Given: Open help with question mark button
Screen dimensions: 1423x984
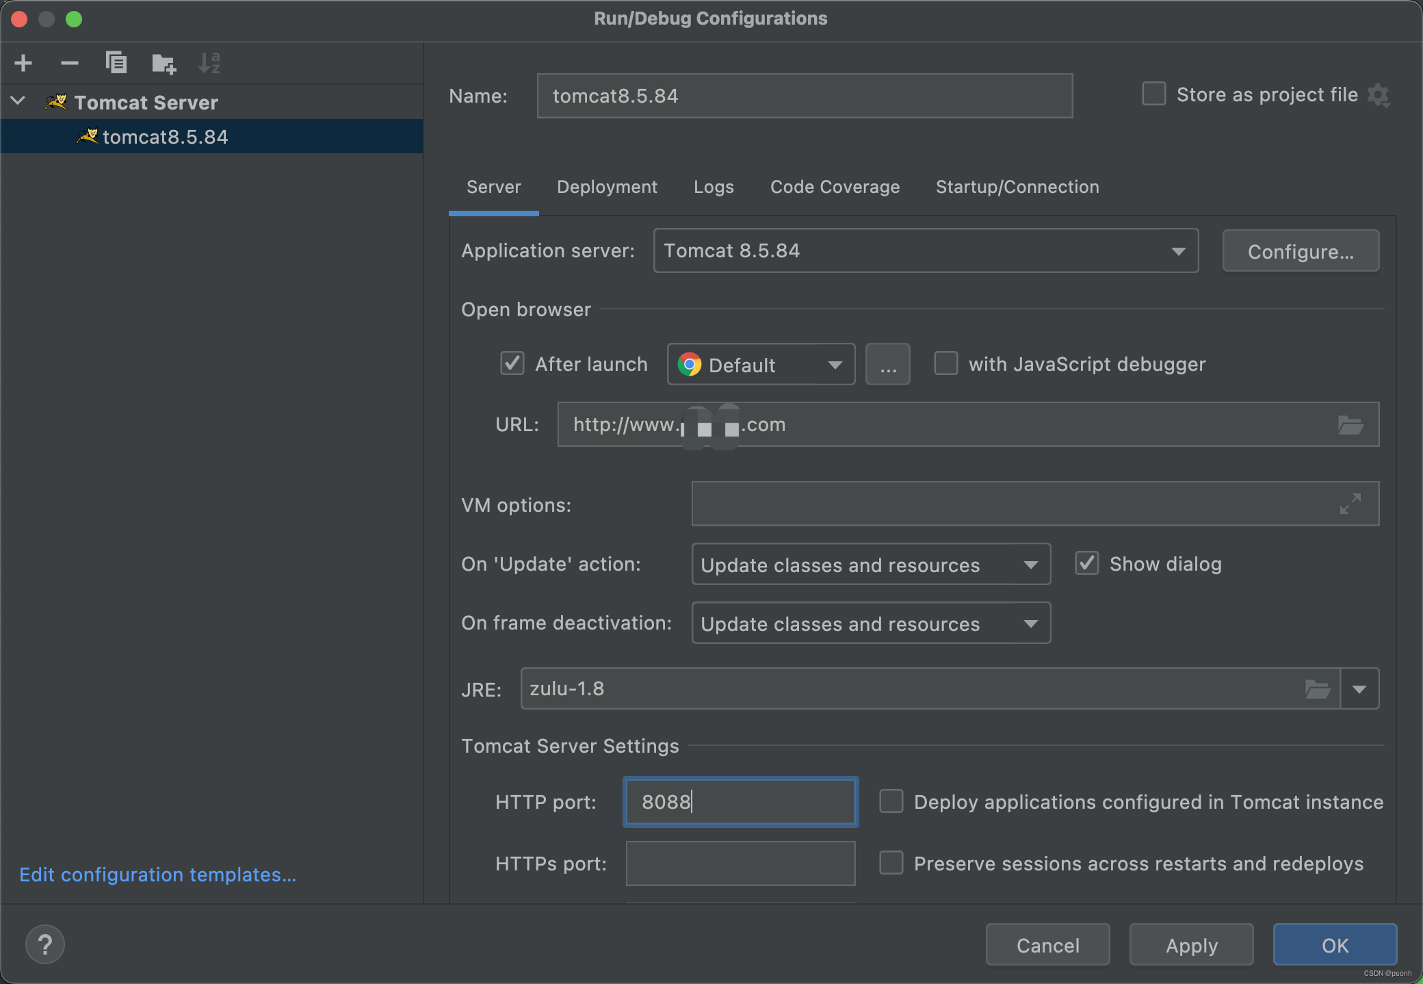Looking at the screenshot, I should pyautogui.click(x=45, y=944).
